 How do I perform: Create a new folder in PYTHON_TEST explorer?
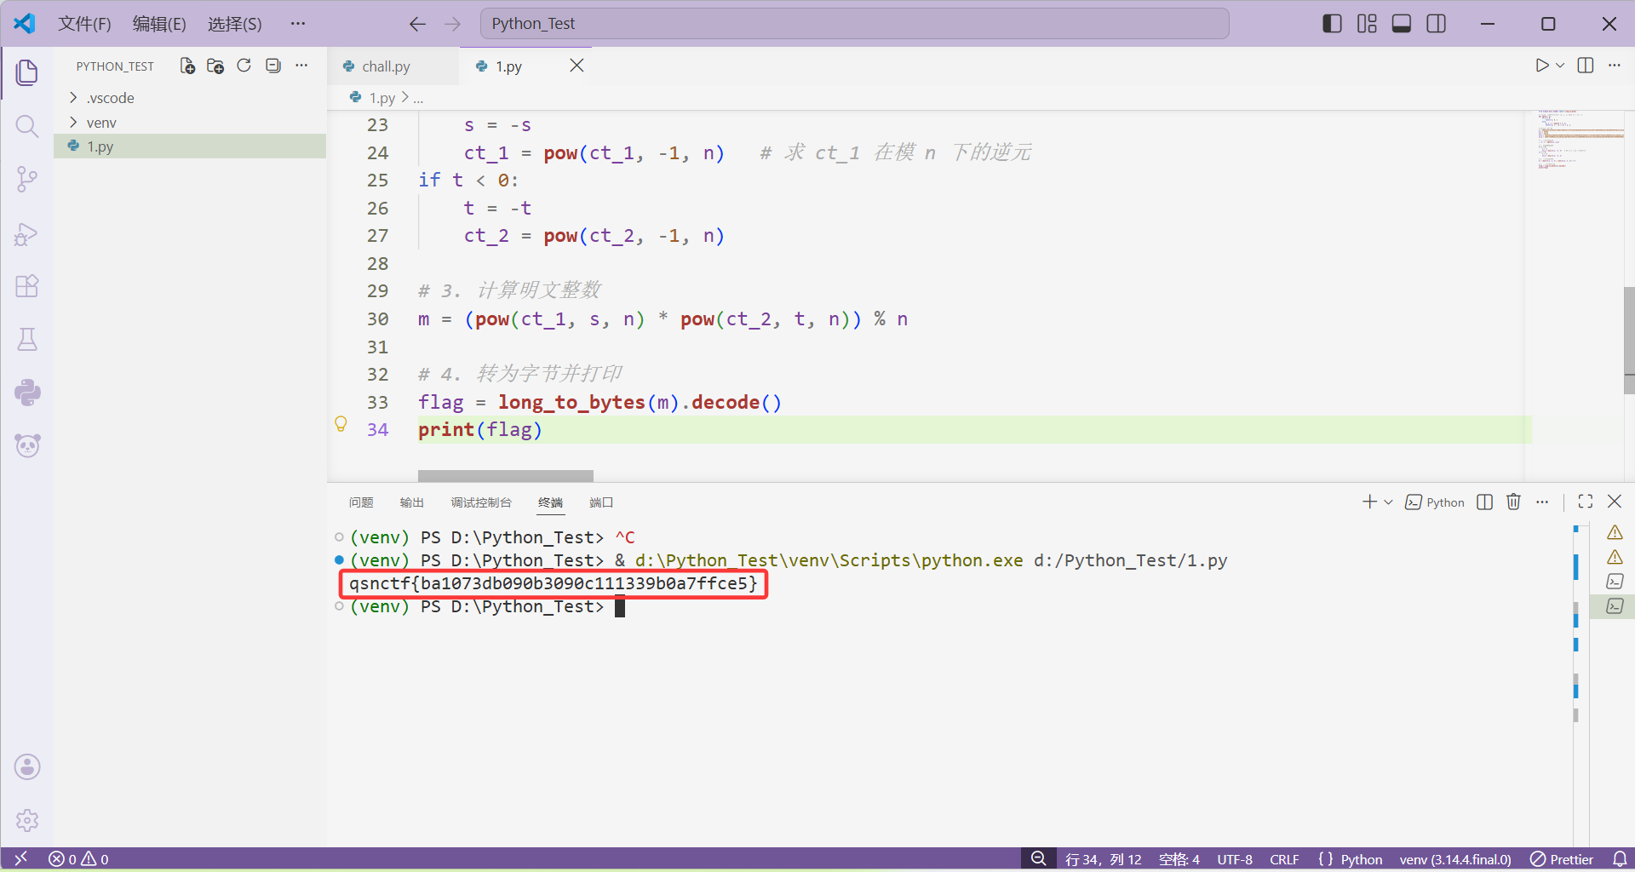coord(215,66)
